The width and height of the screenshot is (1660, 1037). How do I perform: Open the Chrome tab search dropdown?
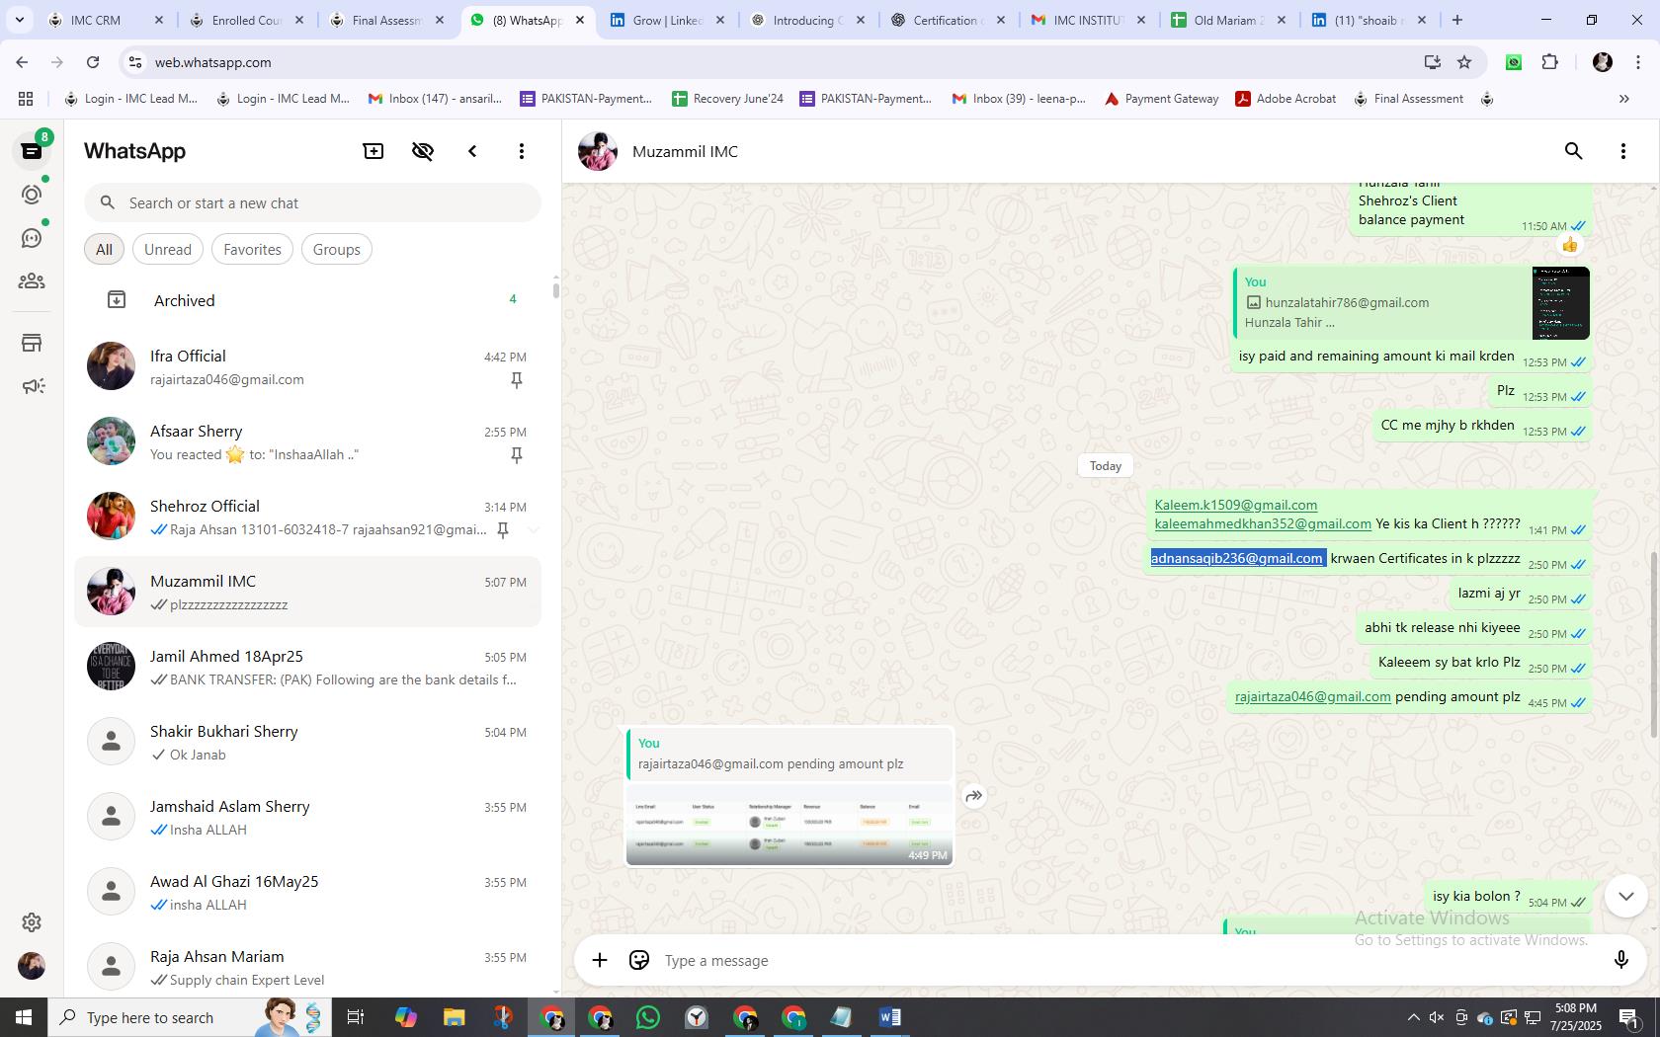[19, 20]
